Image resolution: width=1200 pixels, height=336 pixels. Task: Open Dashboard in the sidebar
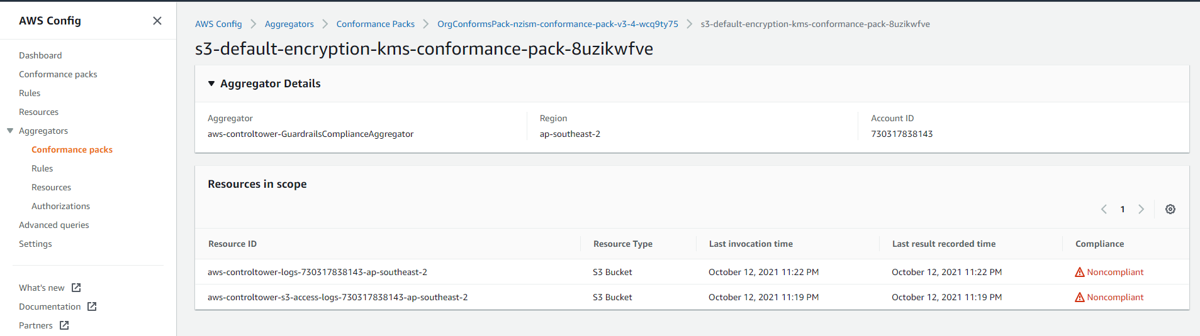[40, 55]
